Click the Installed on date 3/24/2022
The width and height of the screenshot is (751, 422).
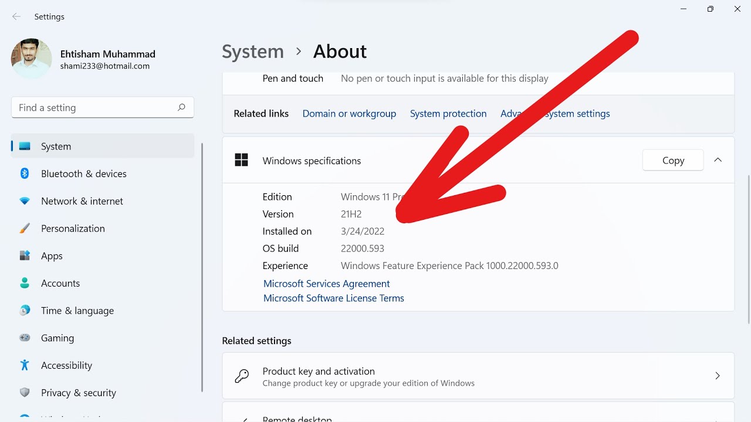point(363,232)
